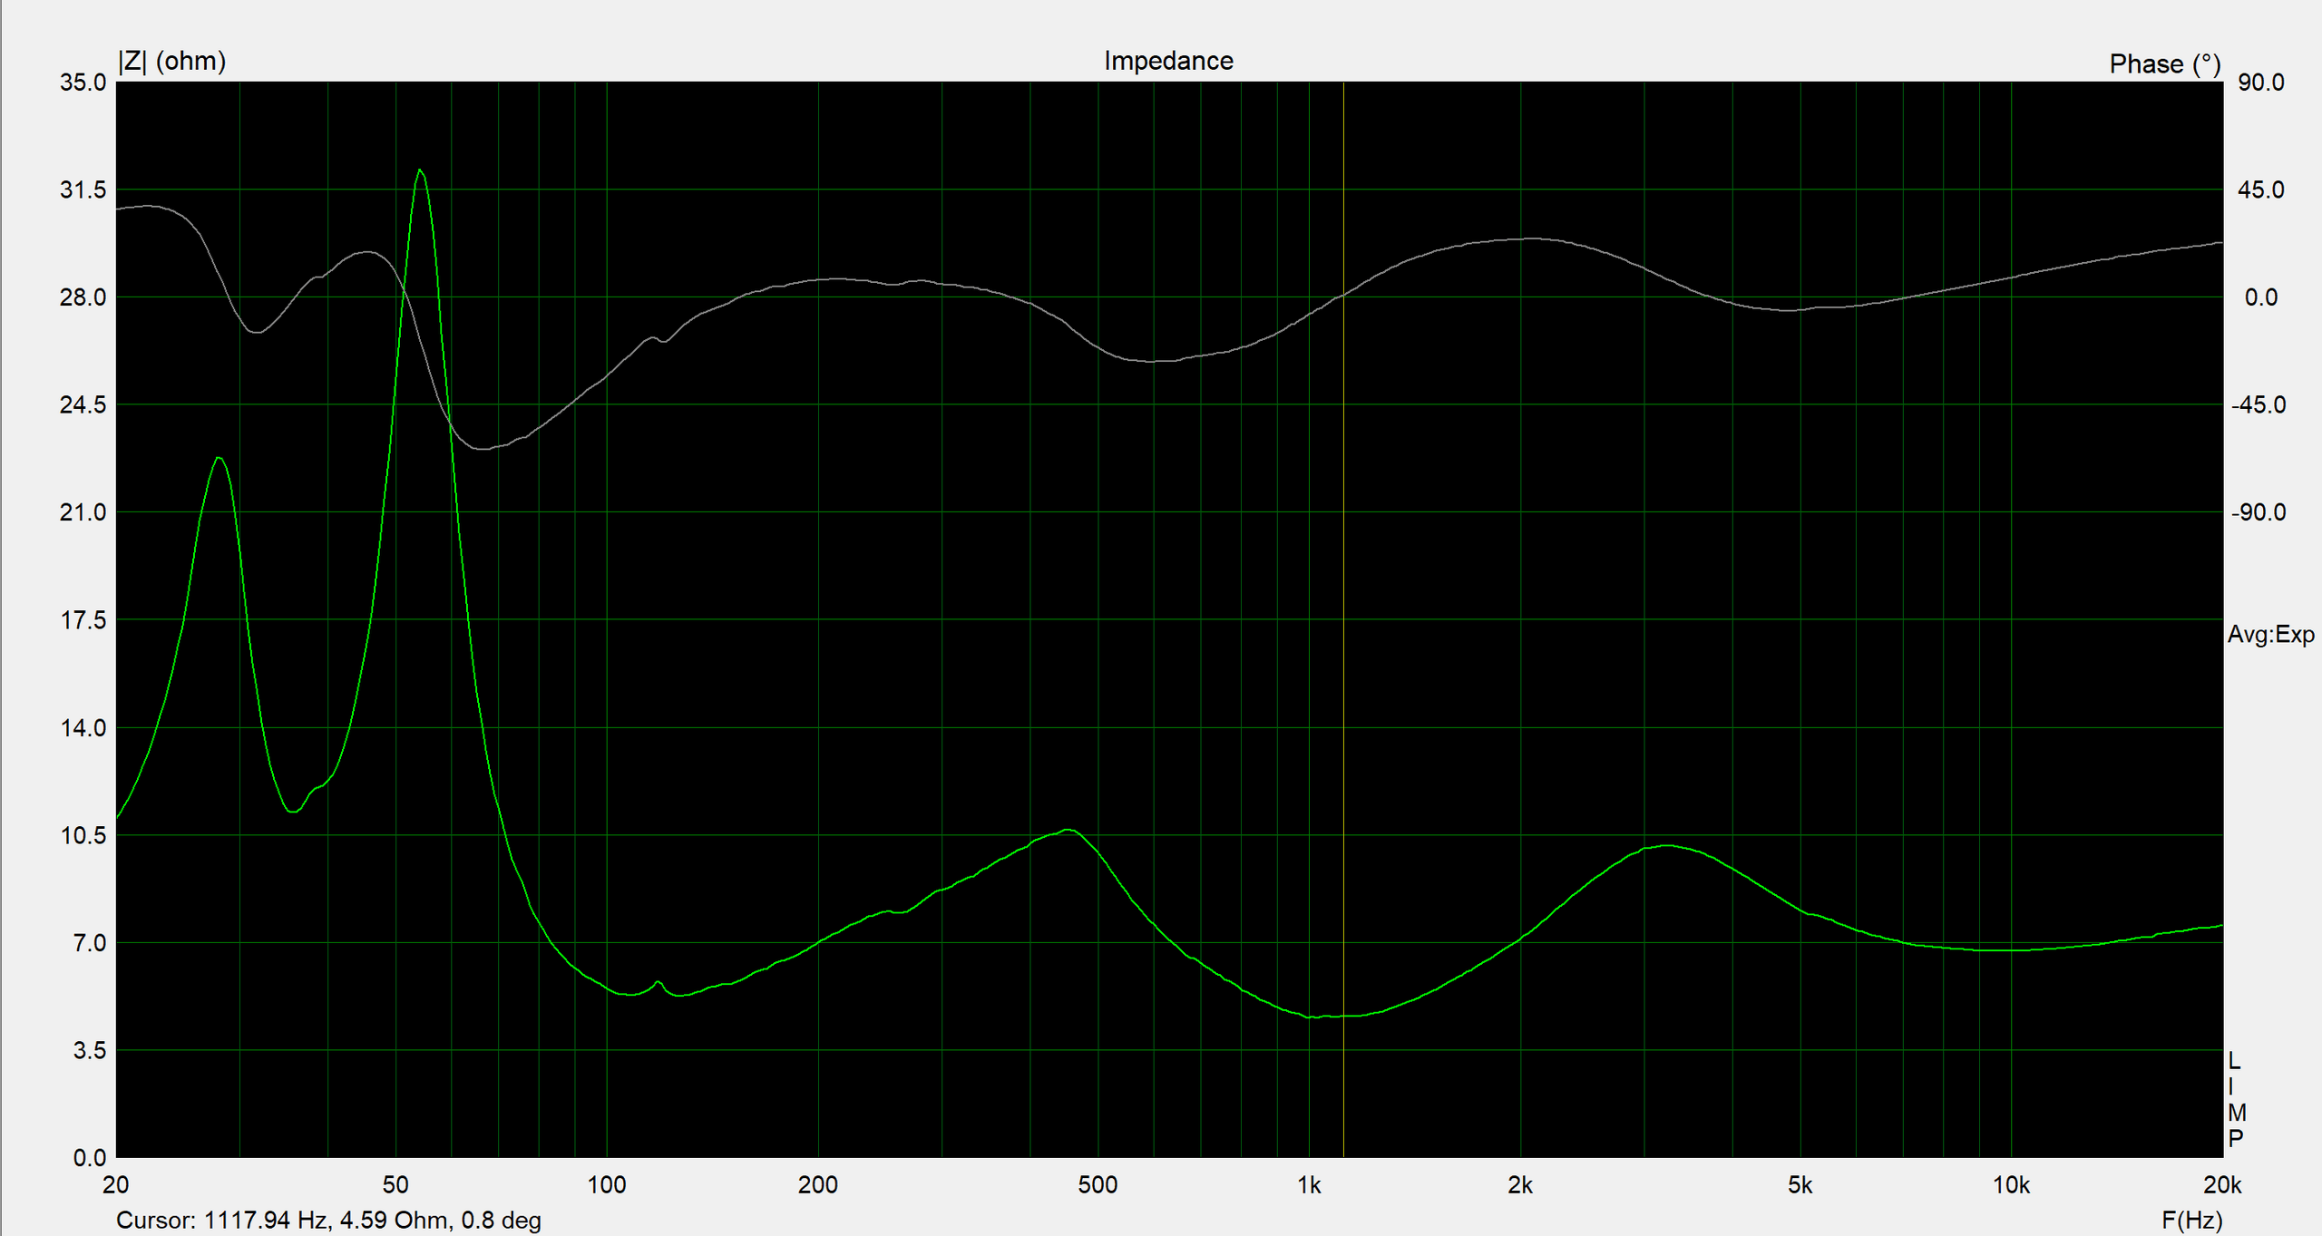This screenshot has height=1236, width=2322.
Task: Click the Phase (°) axis label
Action: 2164,63
